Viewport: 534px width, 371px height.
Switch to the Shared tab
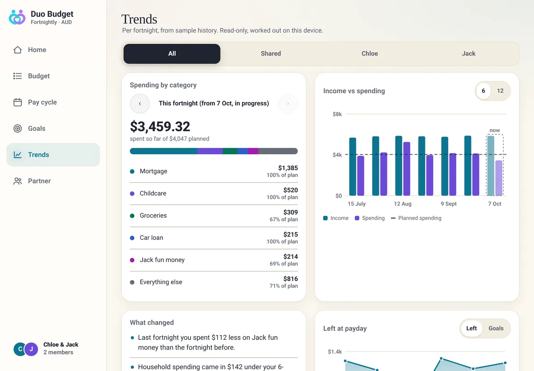(x=271, y=53)
